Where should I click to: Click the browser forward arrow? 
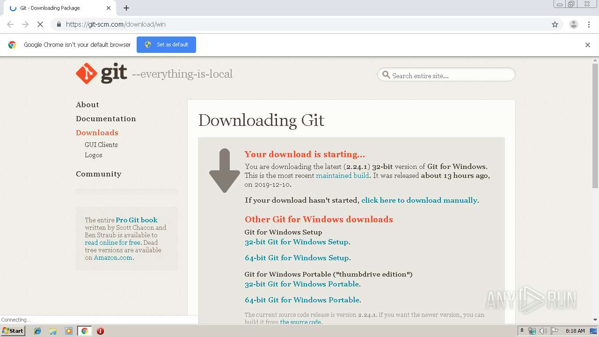(x=25, y=24)
